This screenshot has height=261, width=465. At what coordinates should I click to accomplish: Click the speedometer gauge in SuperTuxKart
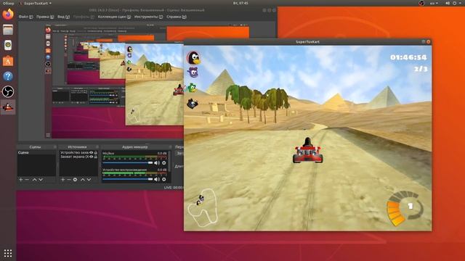coord(405,209)
